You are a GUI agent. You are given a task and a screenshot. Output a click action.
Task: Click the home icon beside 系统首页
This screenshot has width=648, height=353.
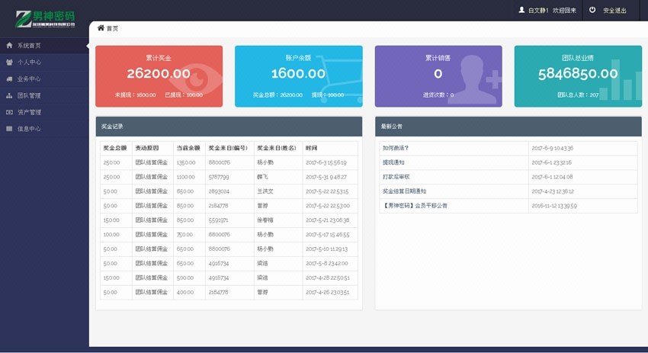pyautogui.click(x=9, y=46)
